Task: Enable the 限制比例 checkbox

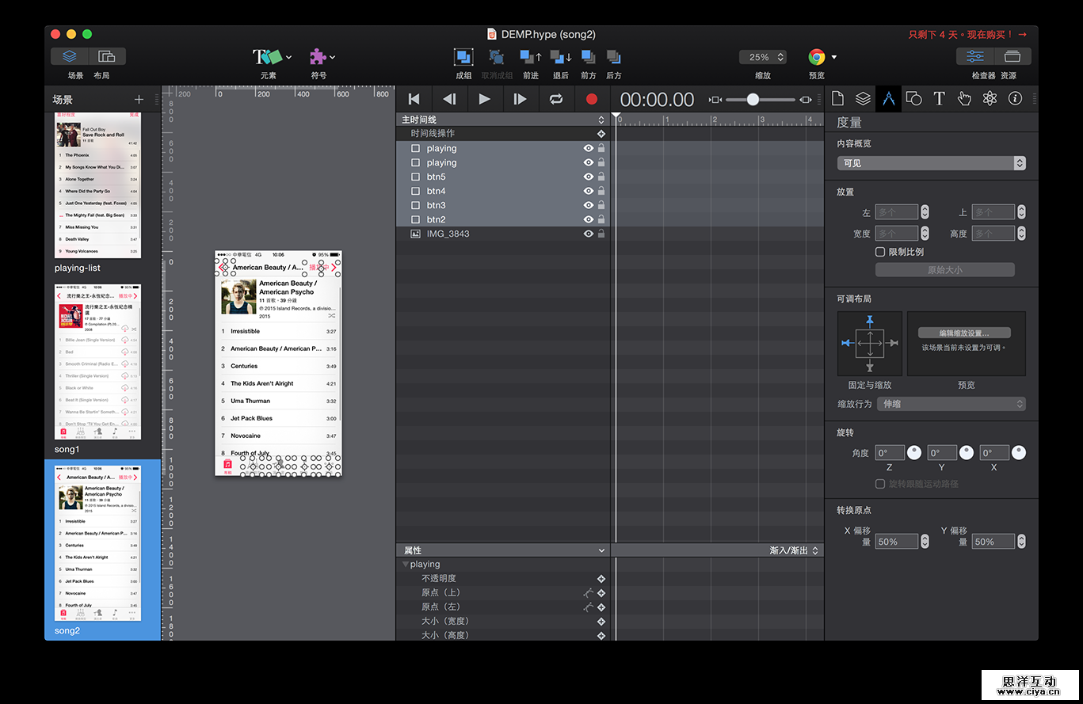Action: (x=880, y=252)
